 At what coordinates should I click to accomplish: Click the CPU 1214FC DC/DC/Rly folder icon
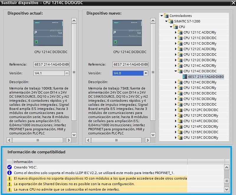click(x=180, y=126)
